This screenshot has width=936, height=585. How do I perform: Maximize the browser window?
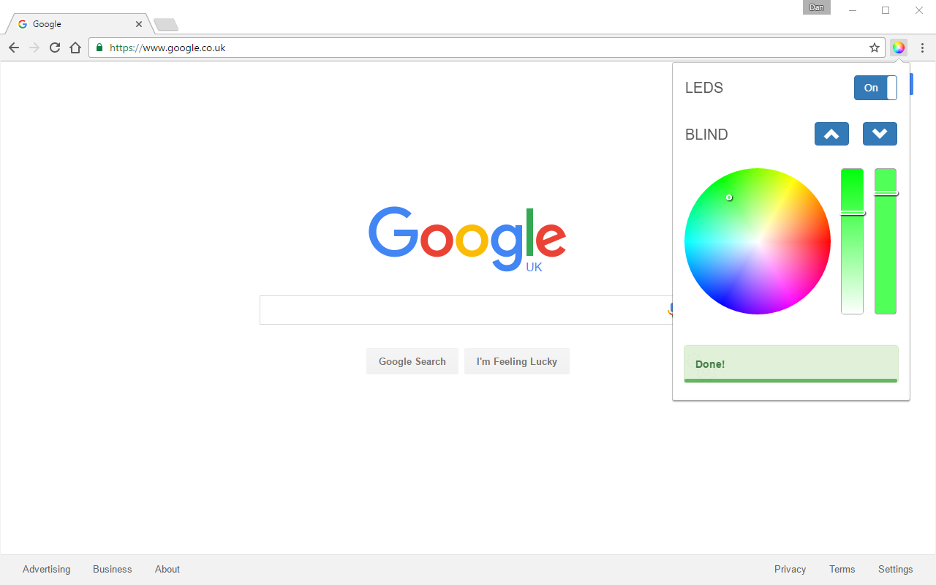(886, 10)
